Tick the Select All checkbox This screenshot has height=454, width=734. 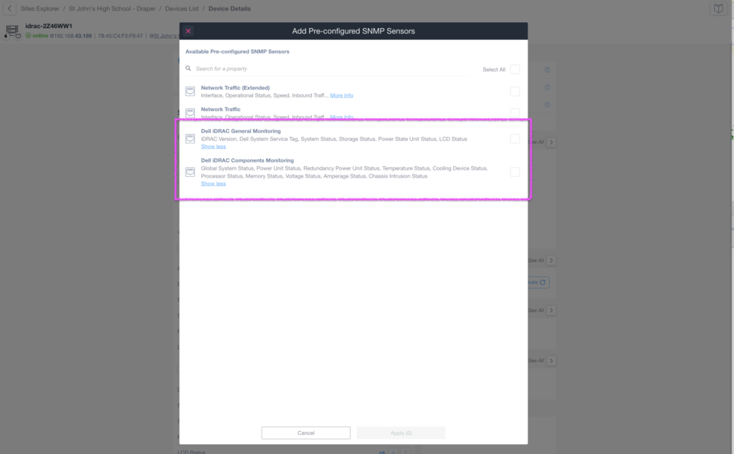(515, 69)
